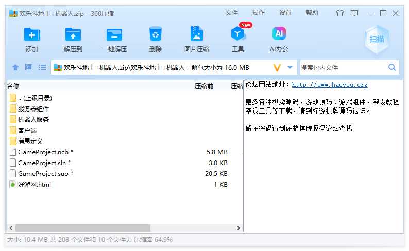The width and height of the screenshot is (409, 251).
Task: Open the http://www.haoyou.org link
Action: click(x=330, y=85)
